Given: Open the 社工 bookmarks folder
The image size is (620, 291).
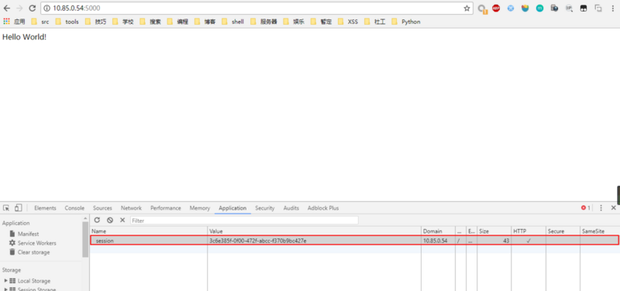Looking at the screenshot, I should [x=375, y=22].
